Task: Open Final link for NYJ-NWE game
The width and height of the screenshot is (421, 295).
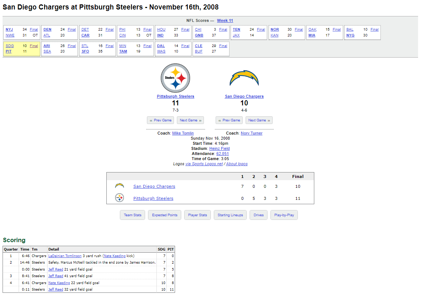Action: (34, 30)
